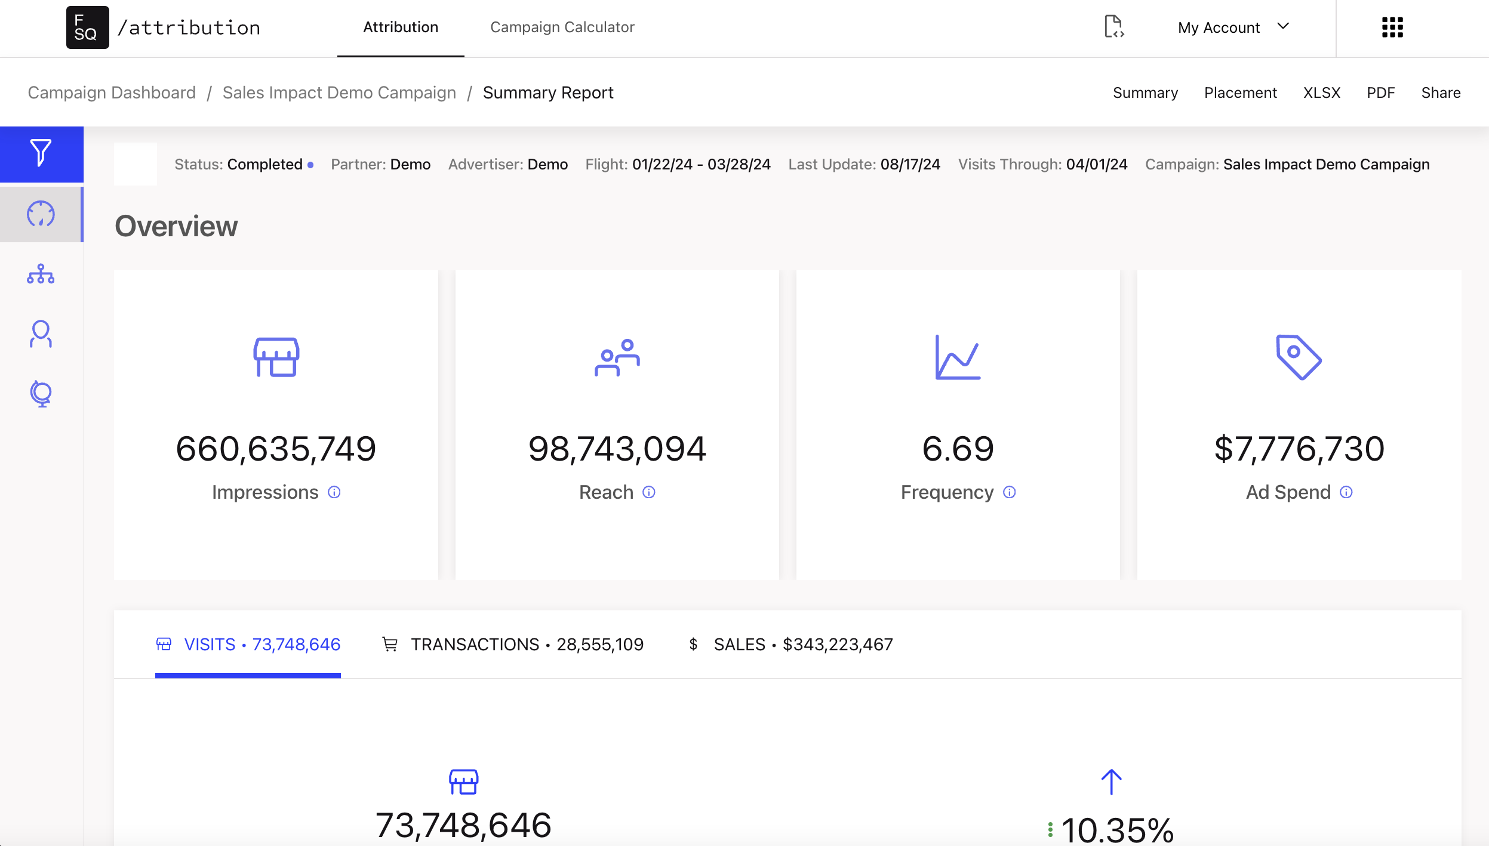Switch to the Attribution tab

coord(401,27)
